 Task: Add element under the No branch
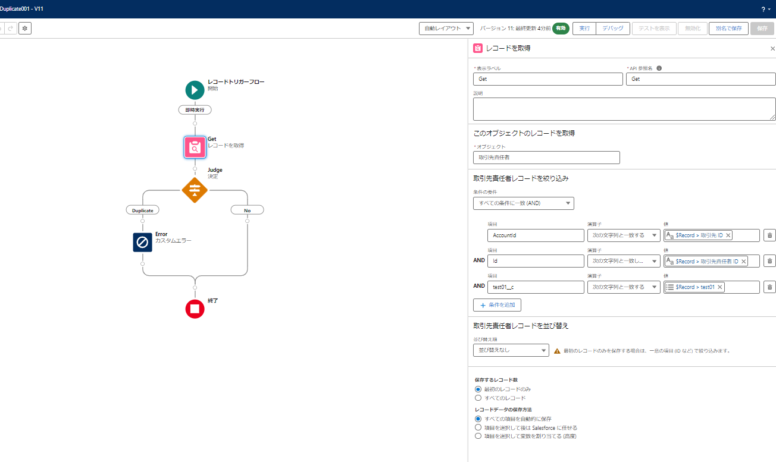tap(247, 221)
